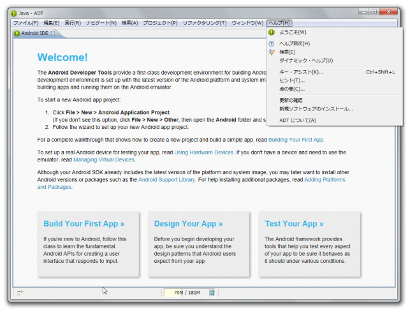
Task: Select 更新の確認 menu item
Action: (335, 101)
